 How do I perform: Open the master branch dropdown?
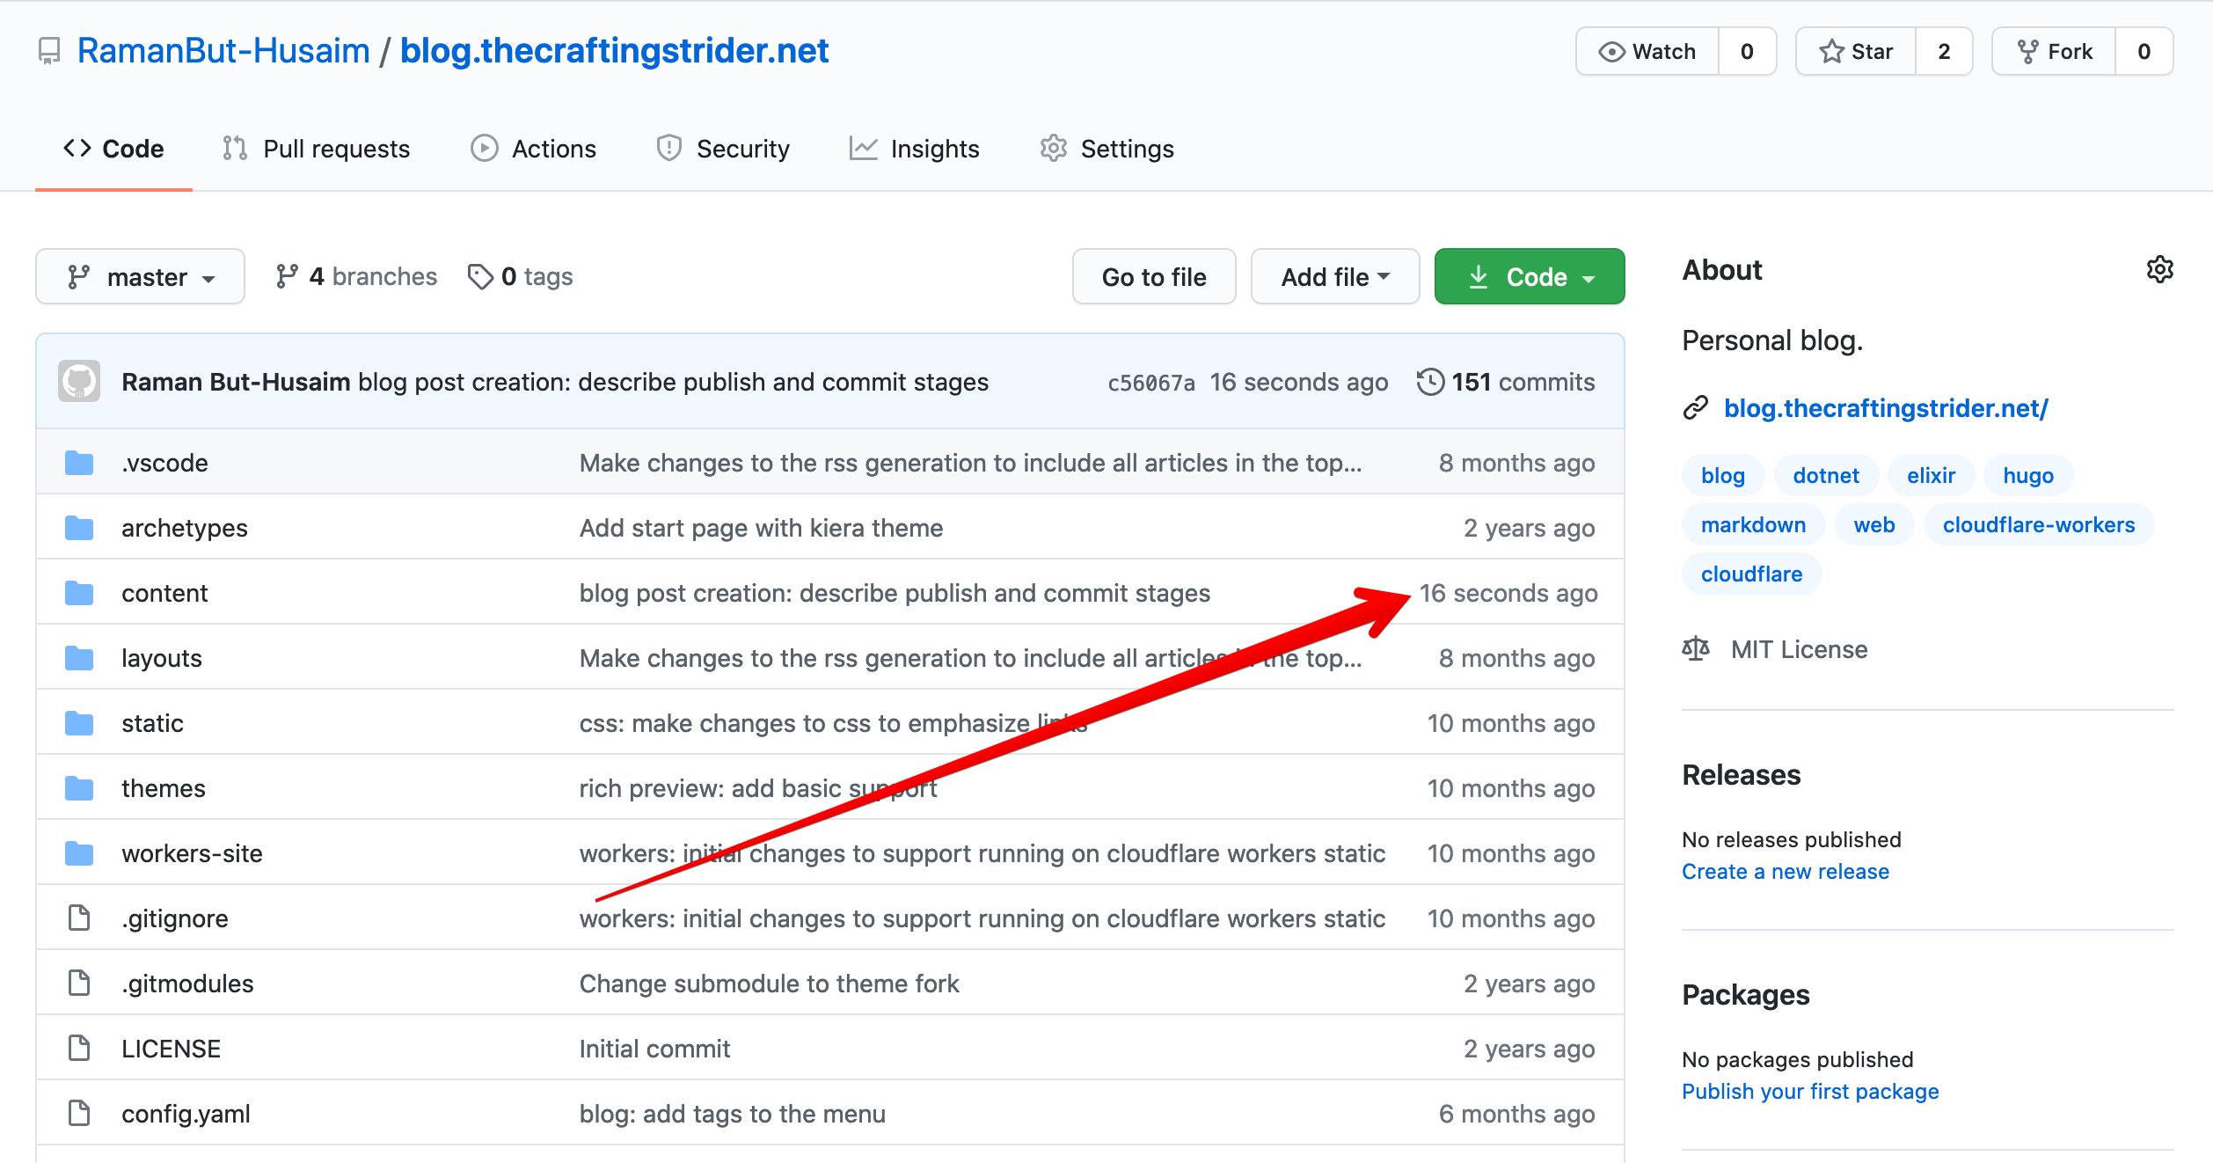[x=141, y=276]
